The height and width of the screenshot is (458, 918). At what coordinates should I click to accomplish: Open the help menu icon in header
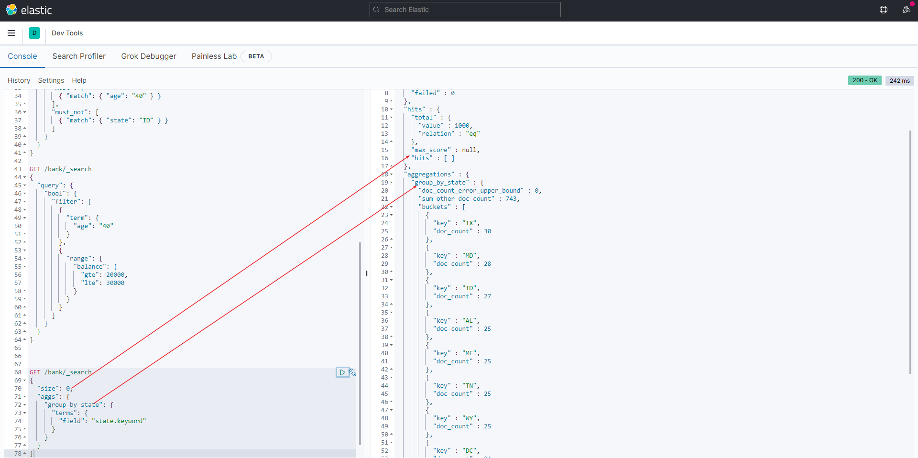[884, 10]
